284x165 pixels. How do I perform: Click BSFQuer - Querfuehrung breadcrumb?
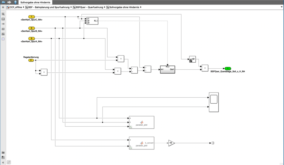pyautogui.click(x=89, y=7)
